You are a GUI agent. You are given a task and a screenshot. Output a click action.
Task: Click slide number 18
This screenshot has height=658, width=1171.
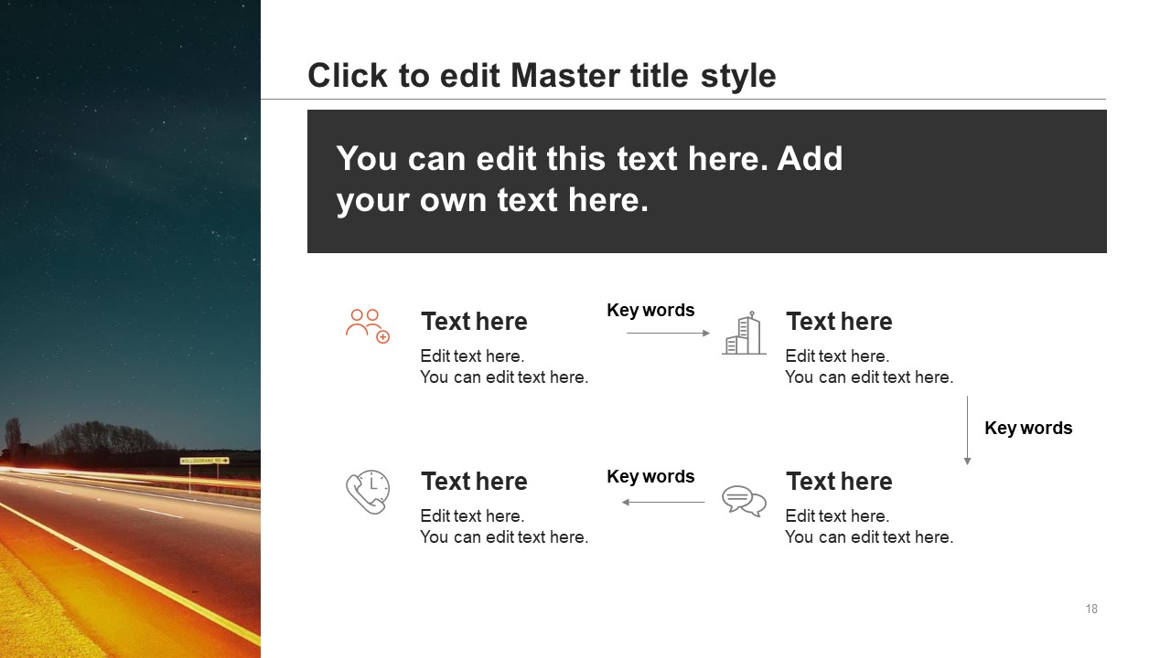[1091, 609]
